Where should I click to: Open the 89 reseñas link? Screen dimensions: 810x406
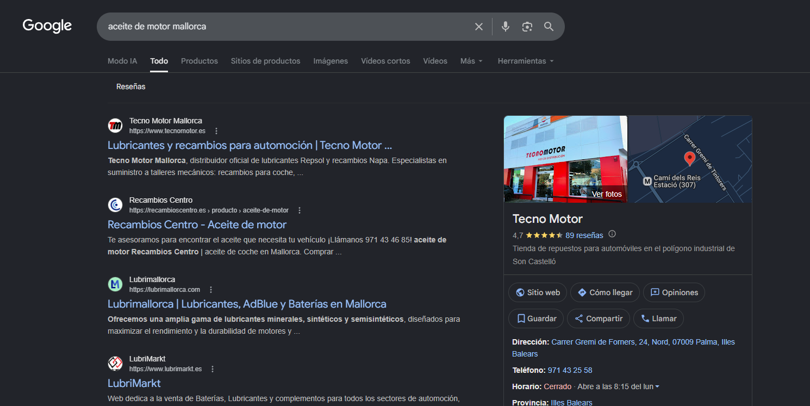point(584,235)
